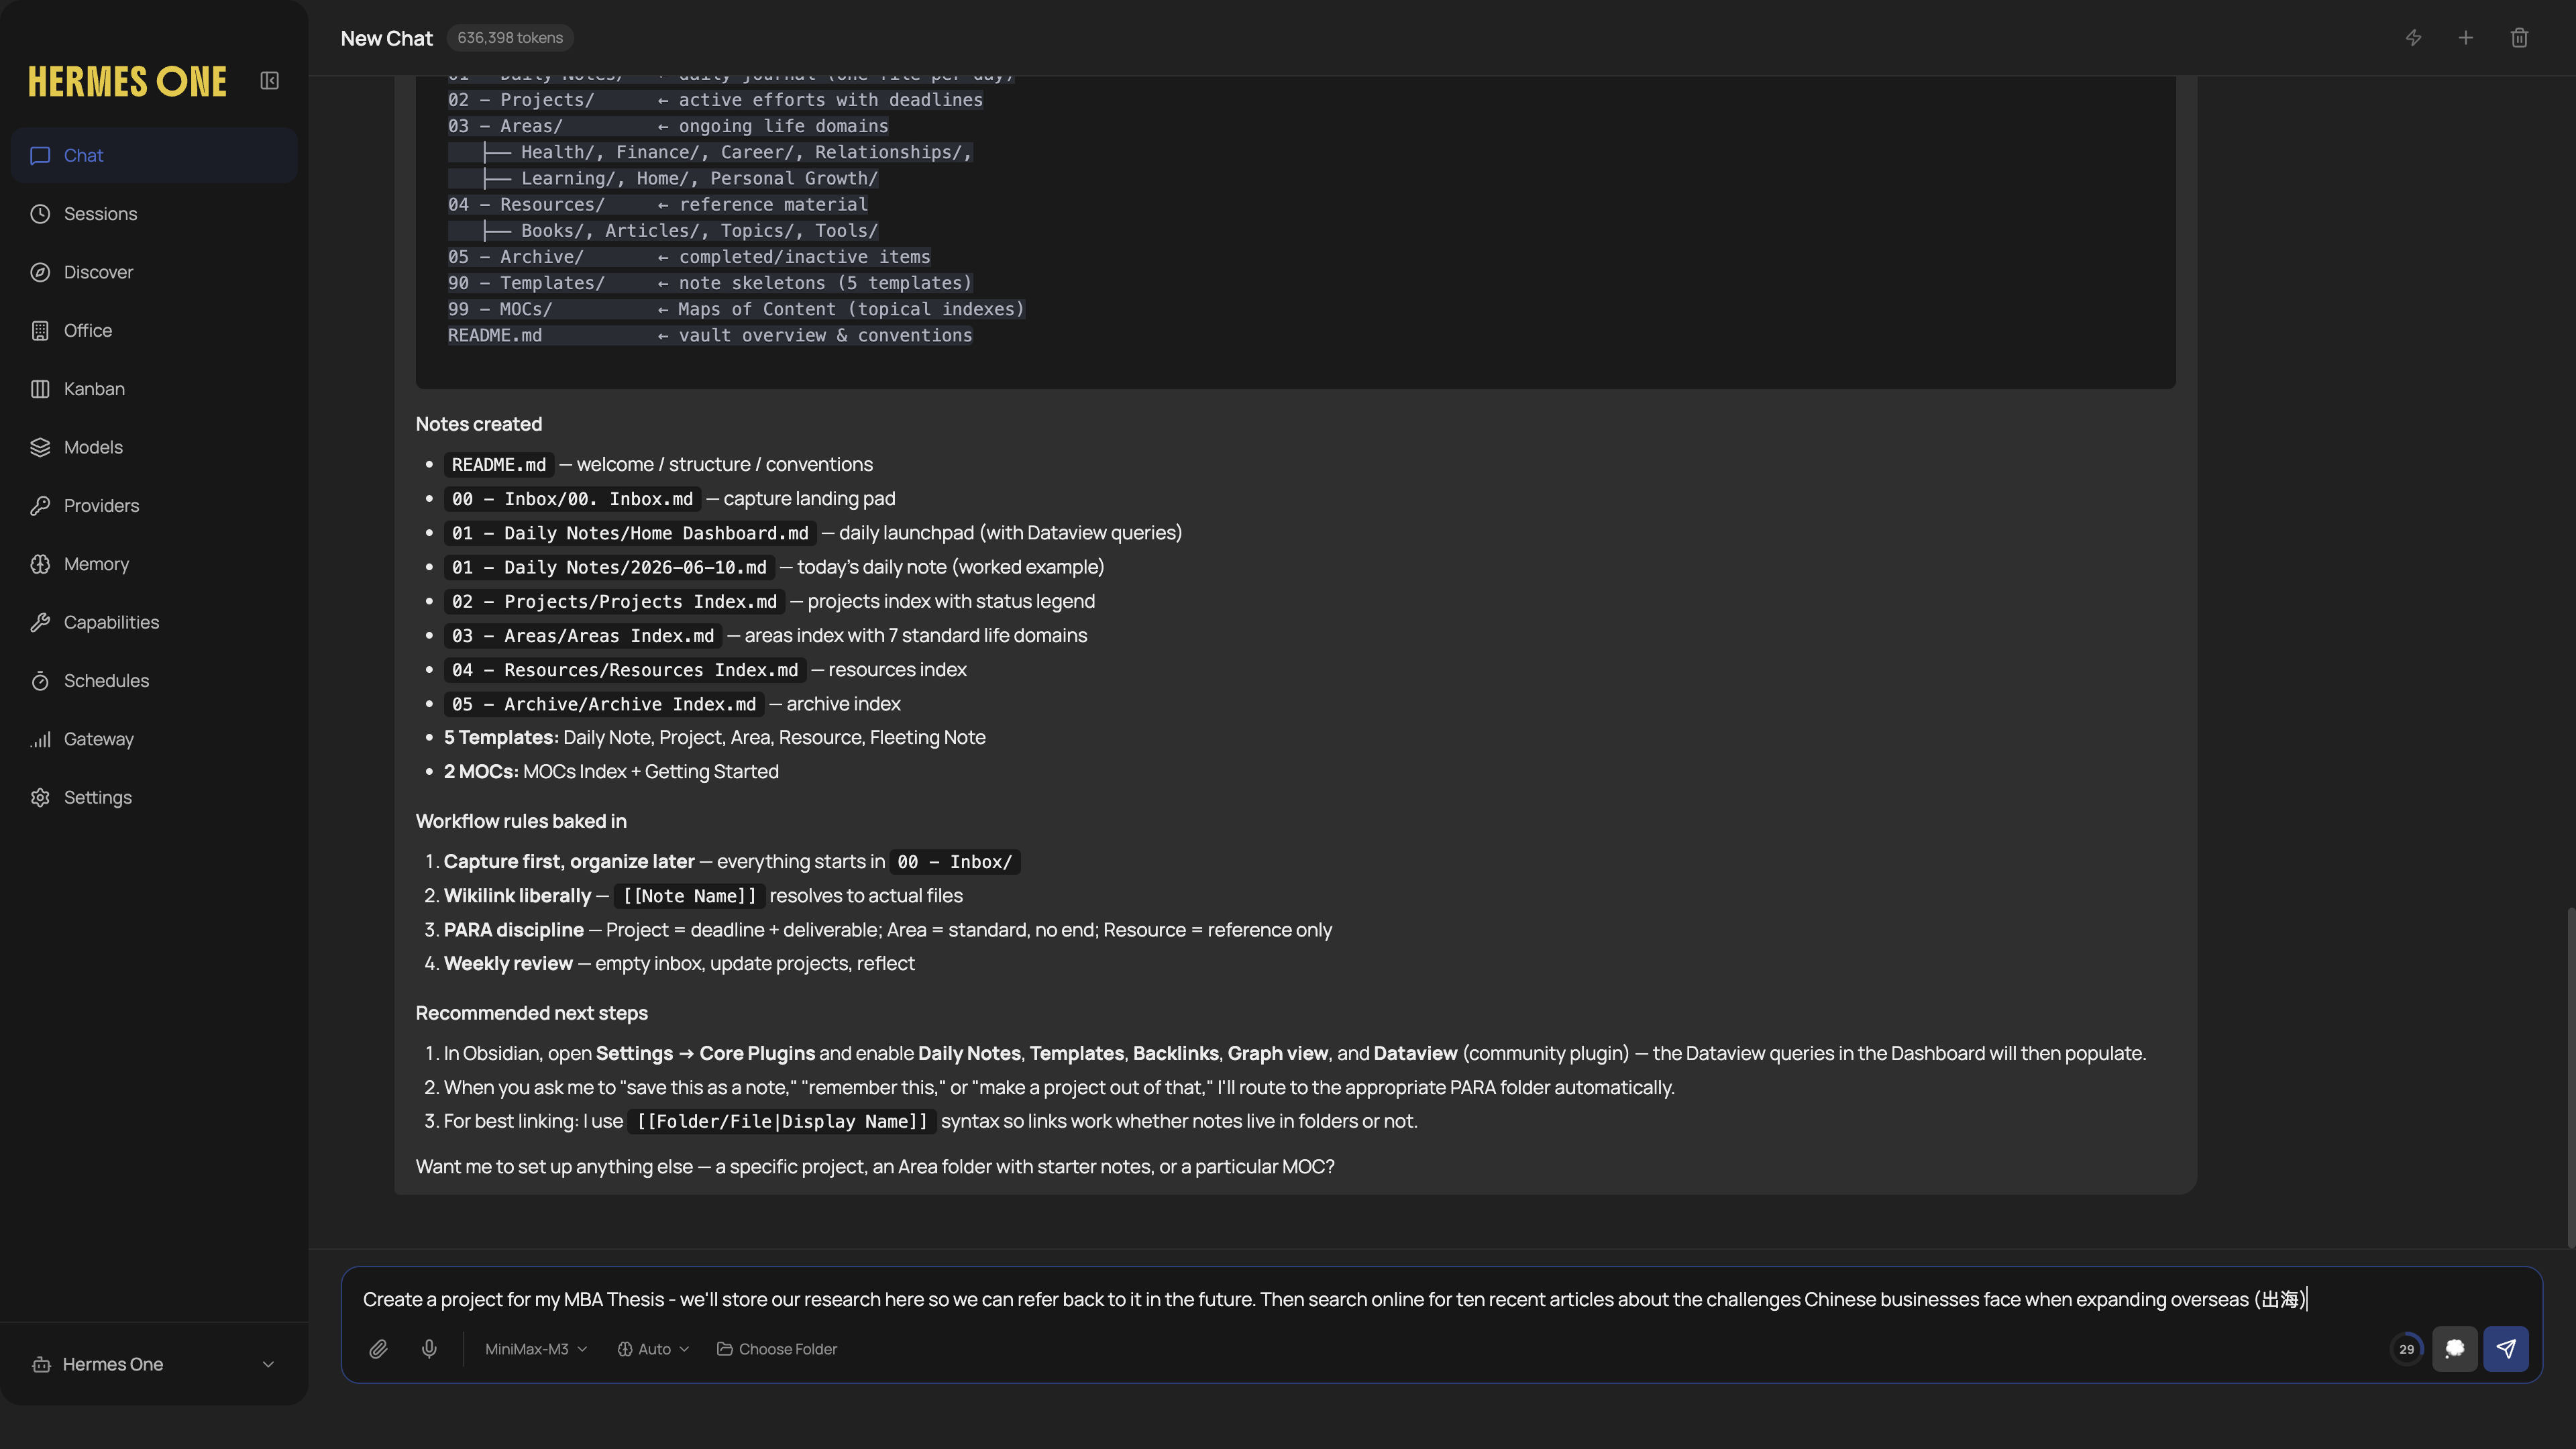Click the New Chat title

(x=386, y=38)
